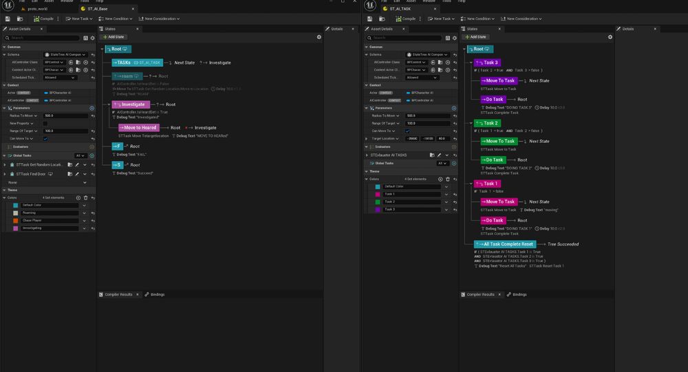Toggle the property matrix icon in the left Asset Details
Image resolution: width=688 pixels, height=372 pixels.
[85, 39]
